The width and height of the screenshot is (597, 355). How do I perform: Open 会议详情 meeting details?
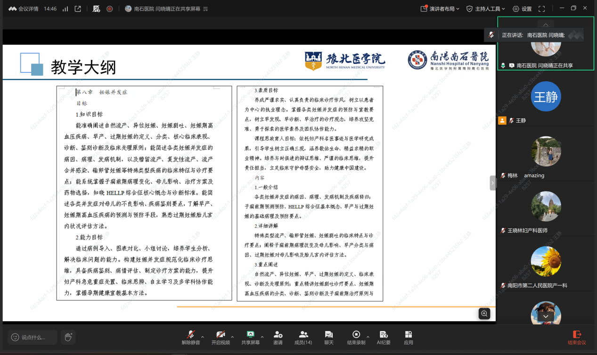click(x=24, y=8)
